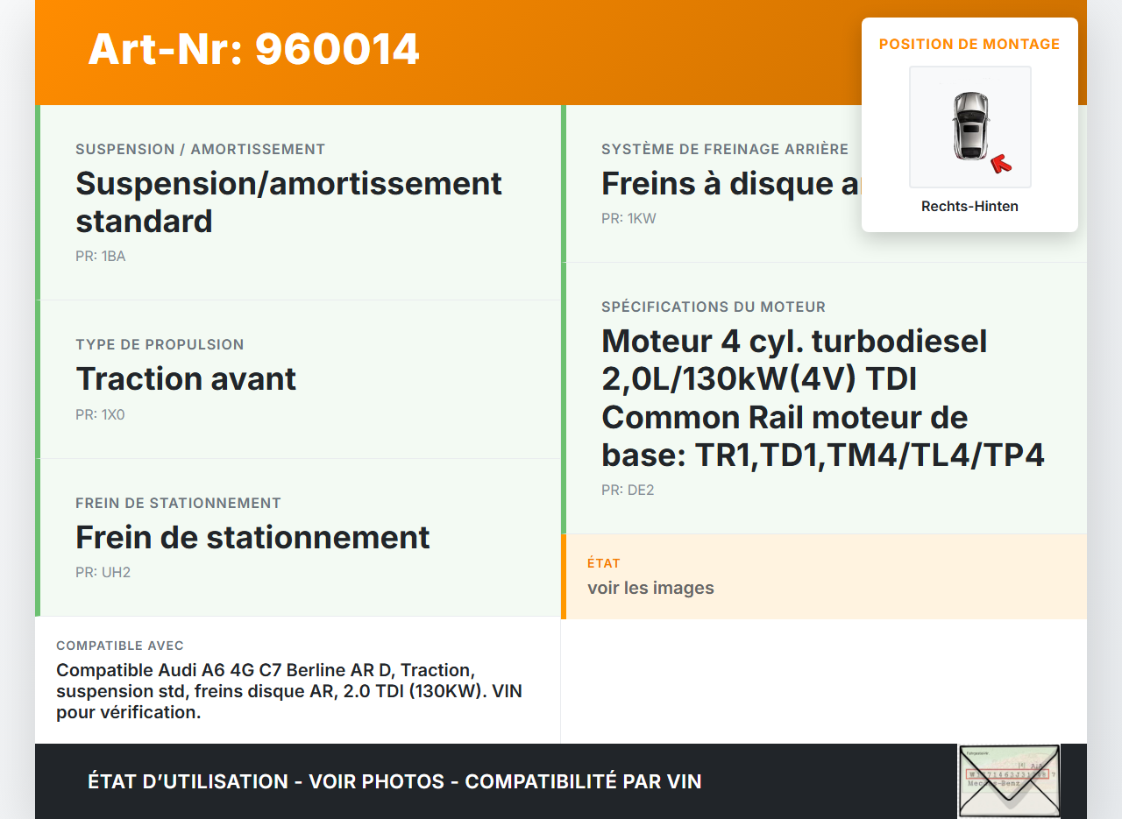This screenshot has height=819, width=1122.
Task: Click the 'TYPE DE PROPULSION' label
Action: coord(160,345)
